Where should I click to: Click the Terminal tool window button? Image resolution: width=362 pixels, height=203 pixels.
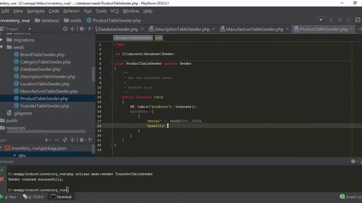pos(61,197)
